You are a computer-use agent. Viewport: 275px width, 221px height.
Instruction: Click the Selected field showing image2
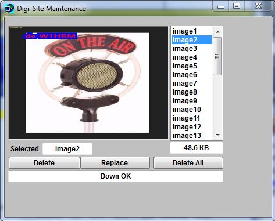[x=67, y=149]
